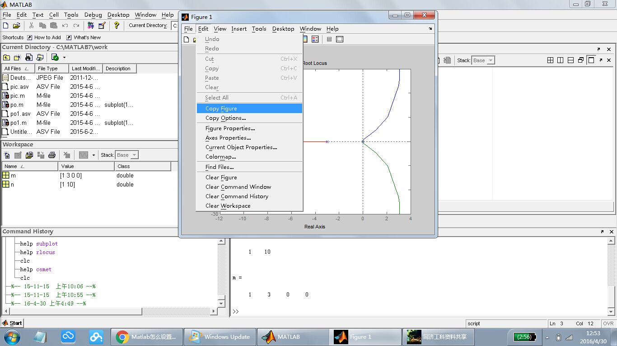Open the Insert menu in Figure 1
This screenshot has width=617, height=346.
point(239,29)
